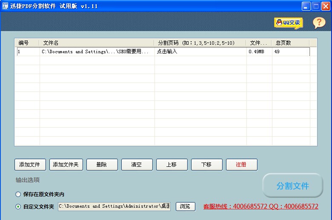Screen dimensions: 332x220
Task: Move file down with 下移
Action: (207, 165)
